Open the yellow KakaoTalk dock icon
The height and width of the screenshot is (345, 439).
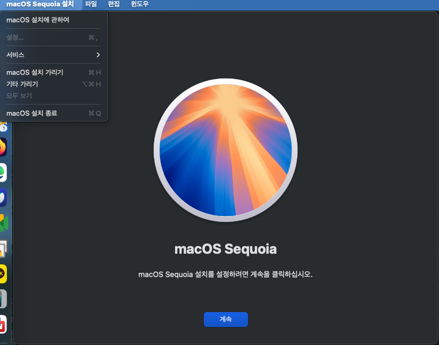click(x=3, y=274)
